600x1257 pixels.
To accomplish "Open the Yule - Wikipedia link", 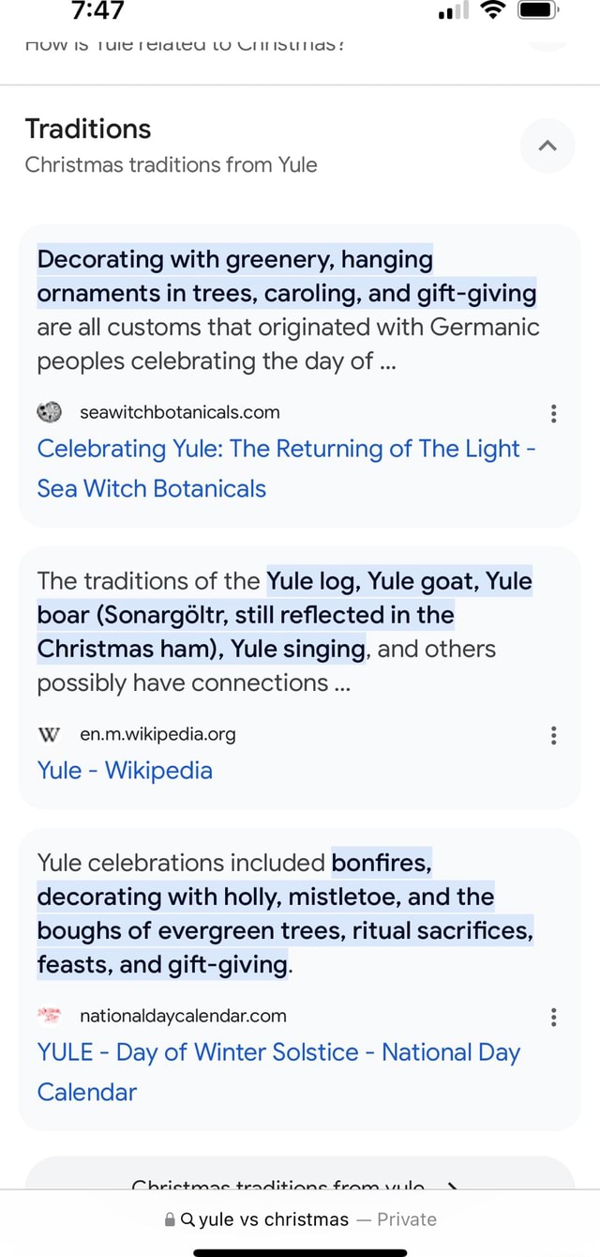I will click(x=125, y=769).
